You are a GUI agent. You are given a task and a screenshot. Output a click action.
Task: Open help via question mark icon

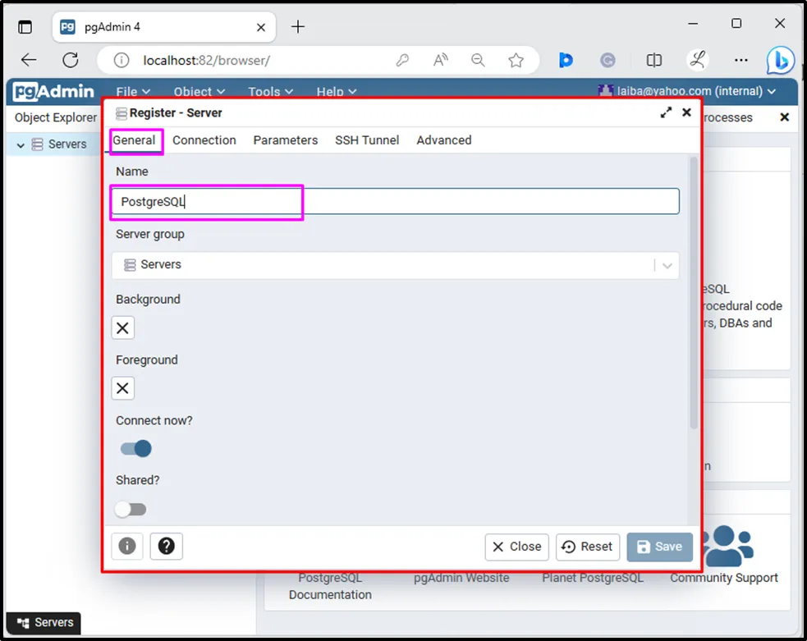167,547
